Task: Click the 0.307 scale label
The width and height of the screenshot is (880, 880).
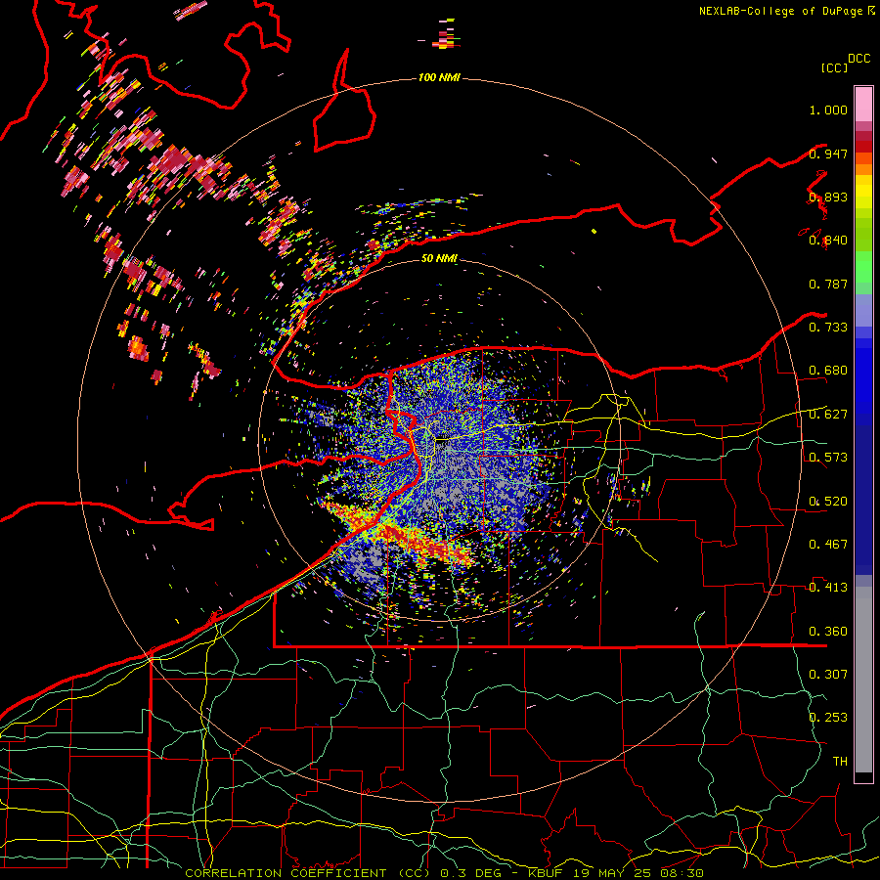Action: click(x=828, y=675)
